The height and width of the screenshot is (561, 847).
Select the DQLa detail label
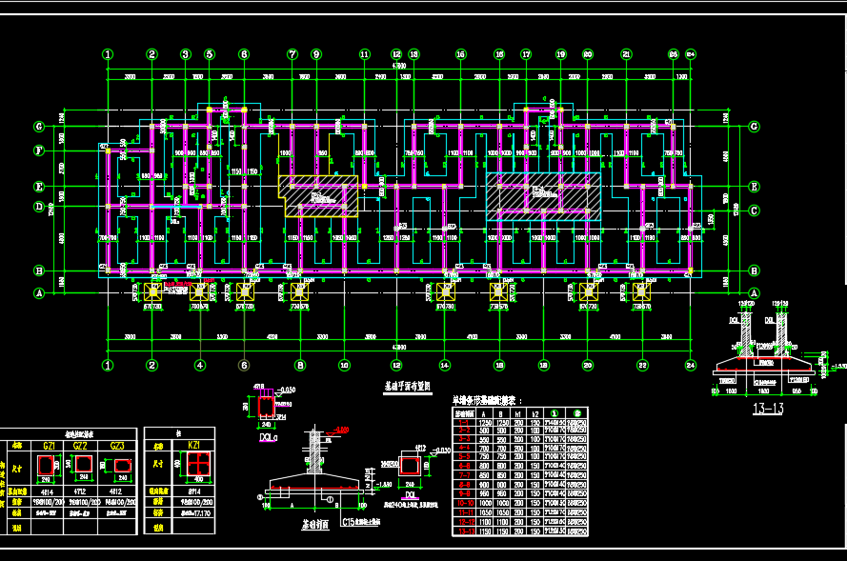coord(268,437)
